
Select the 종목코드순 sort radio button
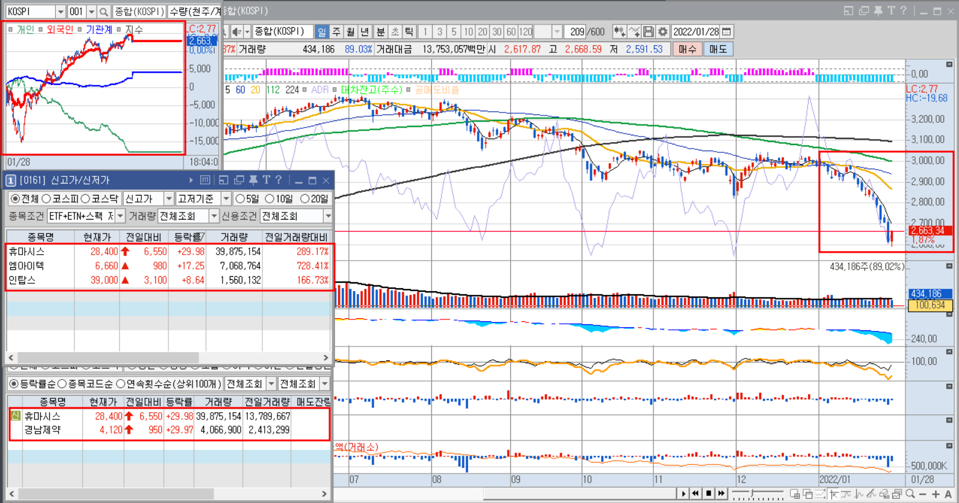(61, 383)
